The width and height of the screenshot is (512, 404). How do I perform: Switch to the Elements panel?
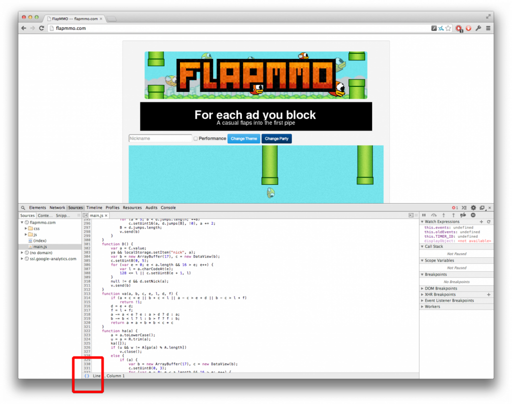click(x=37, y=208)
